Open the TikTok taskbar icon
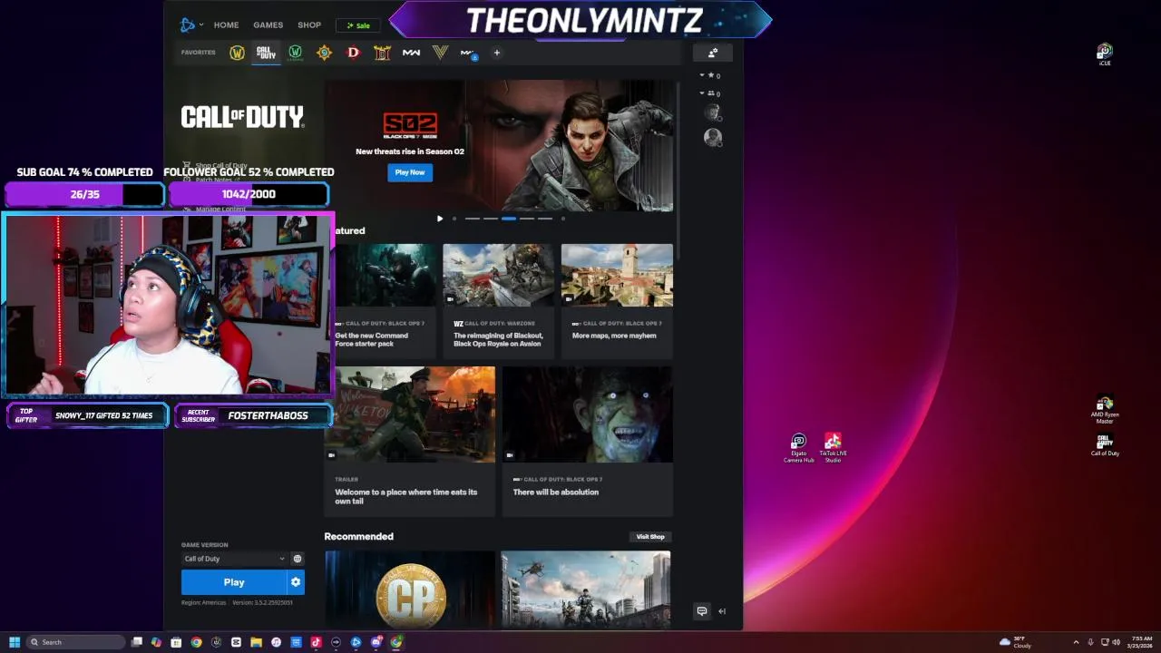 (316, 642)
